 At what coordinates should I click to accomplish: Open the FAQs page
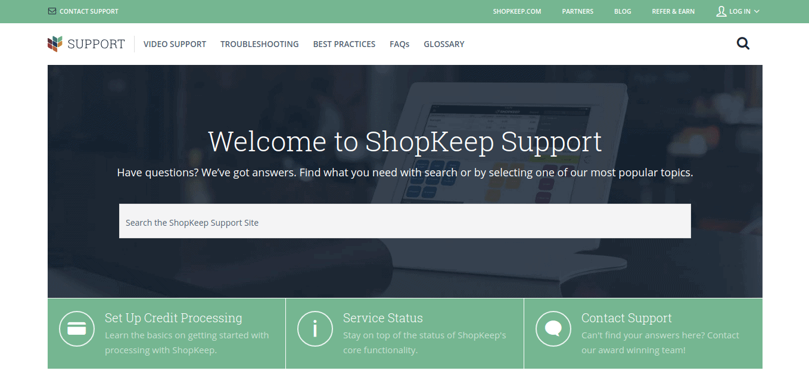(x=400, y=44)
